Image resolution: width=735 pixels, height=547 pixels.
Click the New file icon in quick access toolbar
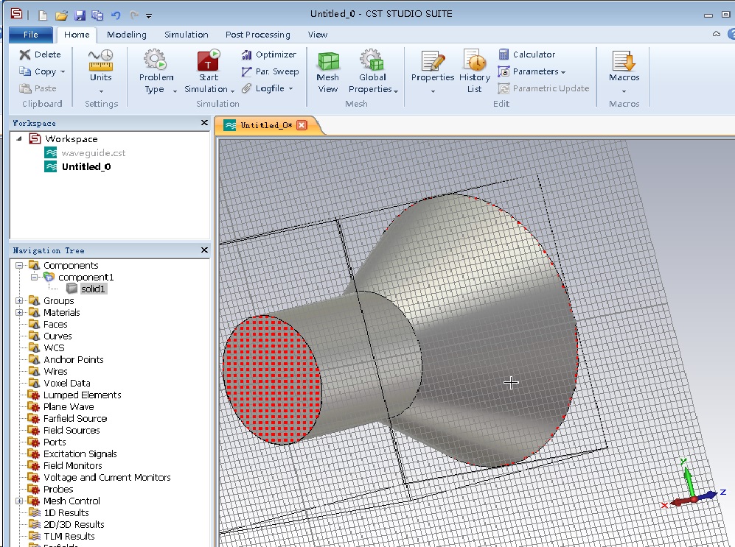43,15
